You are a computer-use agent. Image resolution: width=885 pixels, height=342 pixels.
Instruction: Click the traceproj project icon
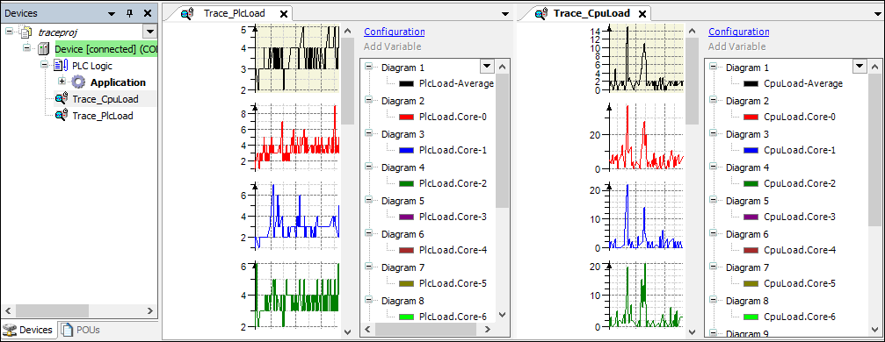click(25, 32)
